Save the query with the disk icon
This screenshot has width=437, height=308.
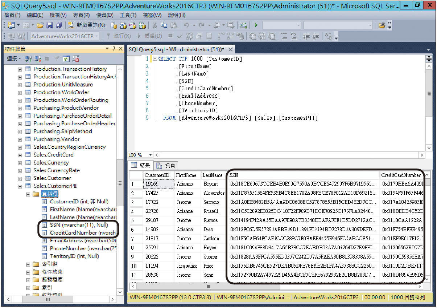pyautogui.click(x=50, y=25)
